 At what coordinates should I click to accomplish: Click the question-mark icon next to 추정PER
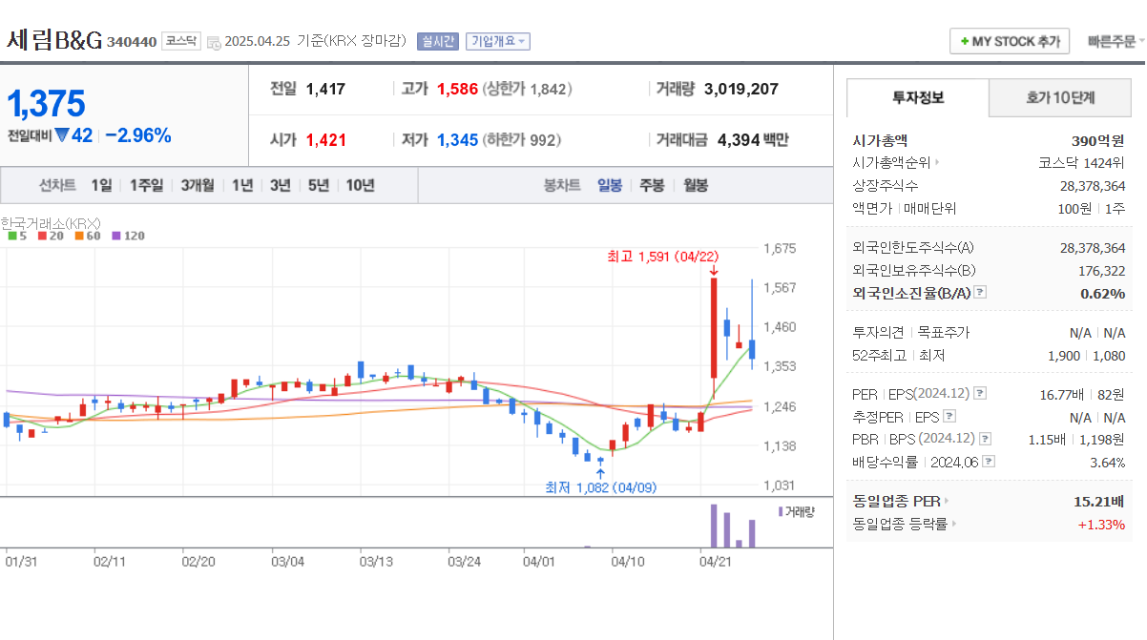[949, 416]
